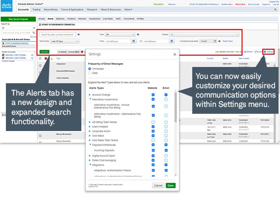Switch to the Documents tab
Screen dimensions: 280x197
[129, 19]
